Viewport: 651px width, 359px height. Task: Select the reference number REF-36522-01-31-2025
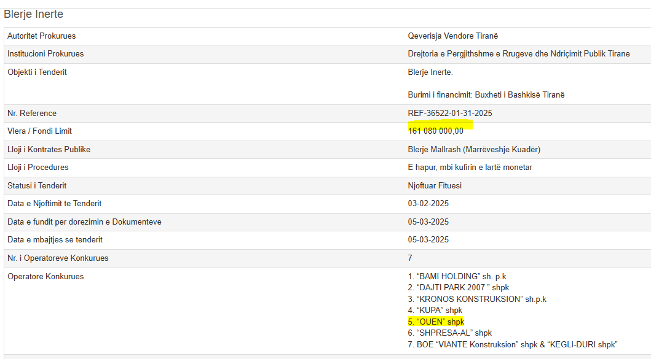pyautogui.click(x=449, y=114)
